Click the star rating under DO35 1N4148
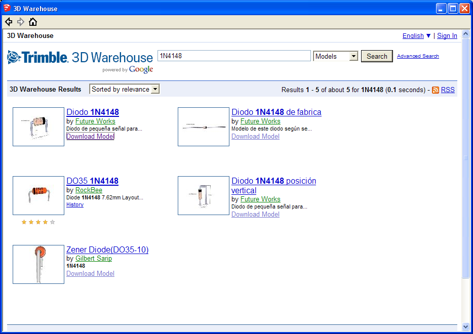The height and width of the screenshot is (334, 473). pos(38,222)
